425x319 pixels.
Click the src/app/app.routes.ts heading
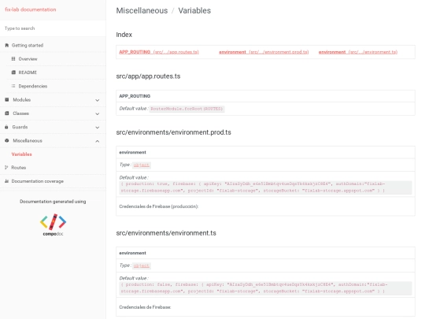point(148,76)
